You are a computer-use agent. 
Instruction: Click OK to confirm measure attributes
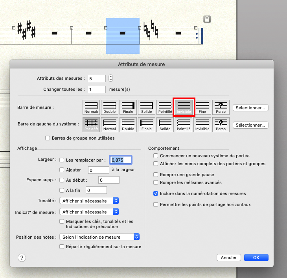(256, 258)
